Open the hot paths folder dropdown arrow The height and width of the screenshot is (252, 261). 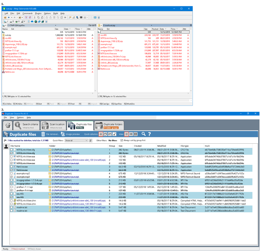22,18
